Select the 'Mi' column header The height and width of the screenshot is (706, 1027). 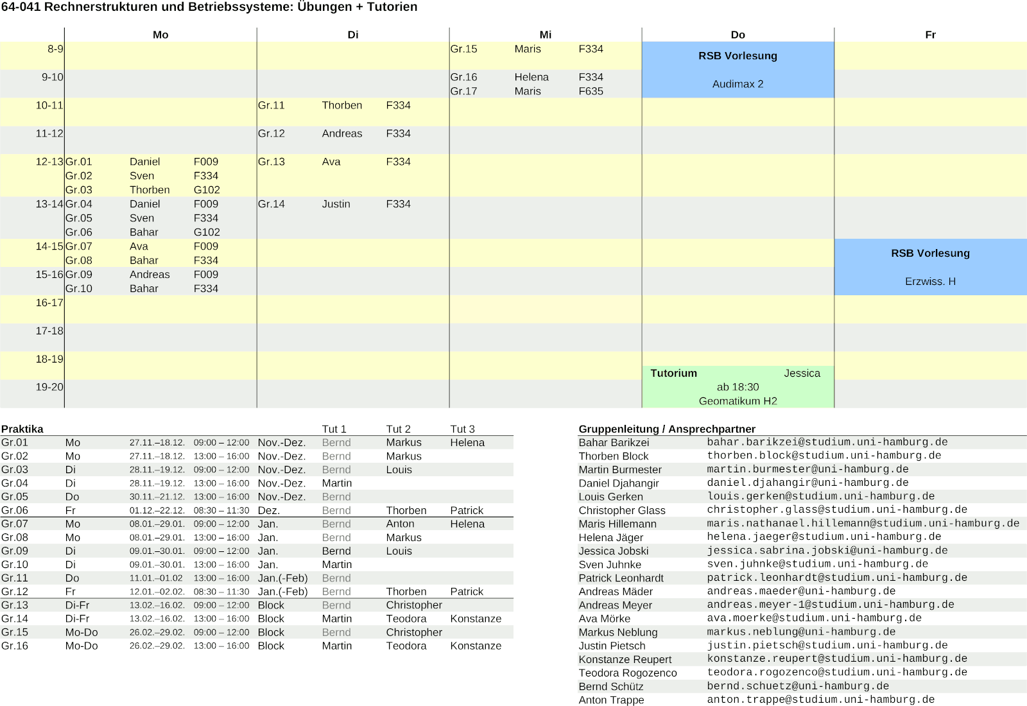[546, 35]
